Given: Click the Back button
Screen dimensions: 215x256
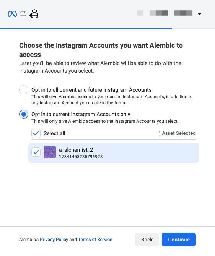Looking at the screenshot, I should click(147, 240).
